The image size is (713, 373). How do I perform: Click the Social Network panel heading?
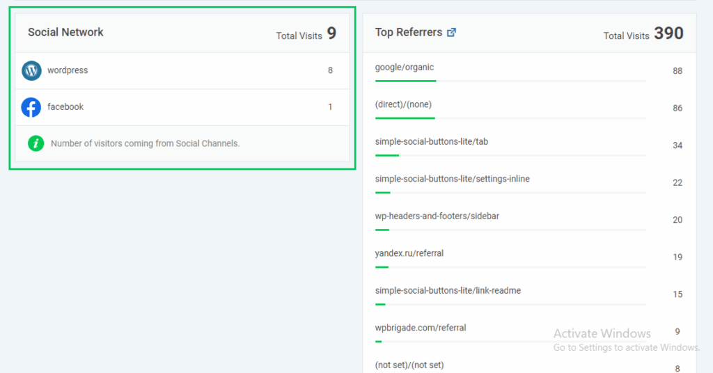[65, 32]
